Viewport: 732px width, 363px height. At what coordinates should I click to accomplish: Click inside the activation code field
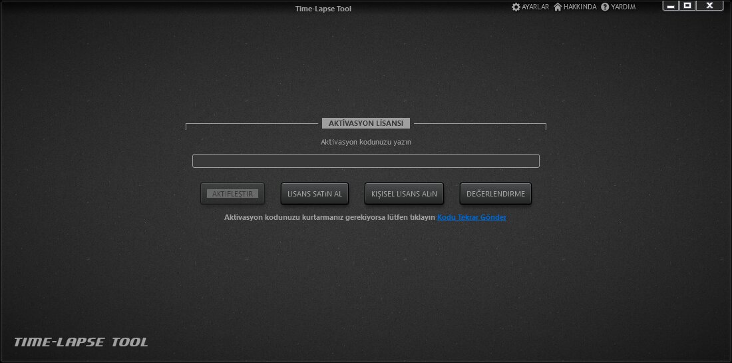365,161
